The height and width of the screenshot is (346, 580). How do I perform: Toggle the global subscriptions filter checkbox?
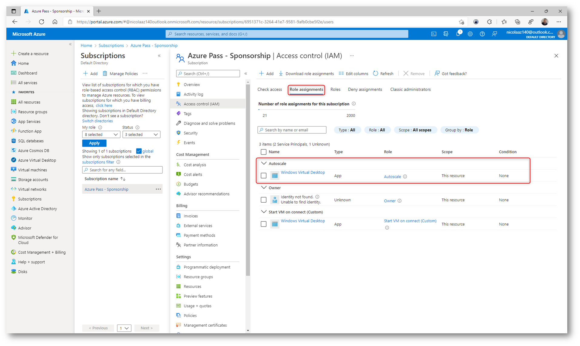coord(139,151)
